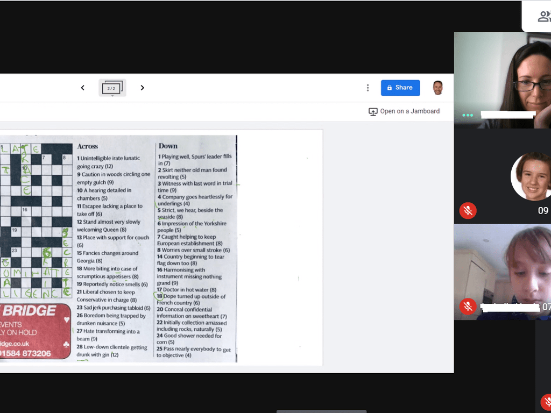
Task: Click clue 28 Across Low-down clientele
Action: [x=112, y=351]
